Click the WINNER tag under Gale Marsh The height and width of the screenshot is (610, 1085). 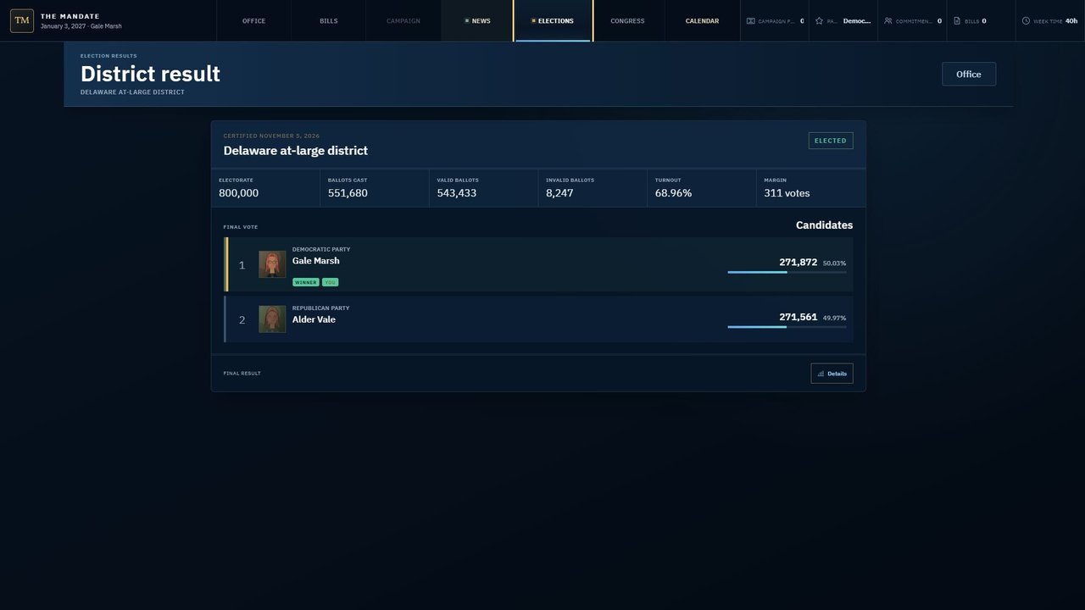click(x=306, y=282)
